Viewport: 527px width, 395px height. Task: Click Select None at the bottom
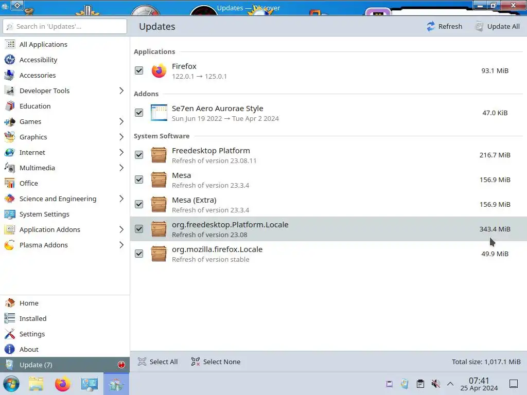(x=216, y=362)
